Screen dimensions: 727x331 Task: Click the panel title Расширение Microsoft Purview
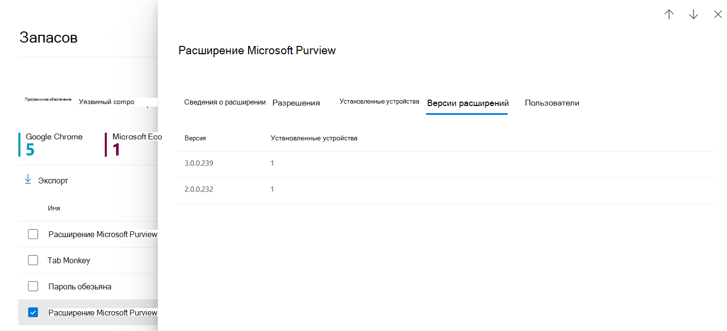[257, 50]
